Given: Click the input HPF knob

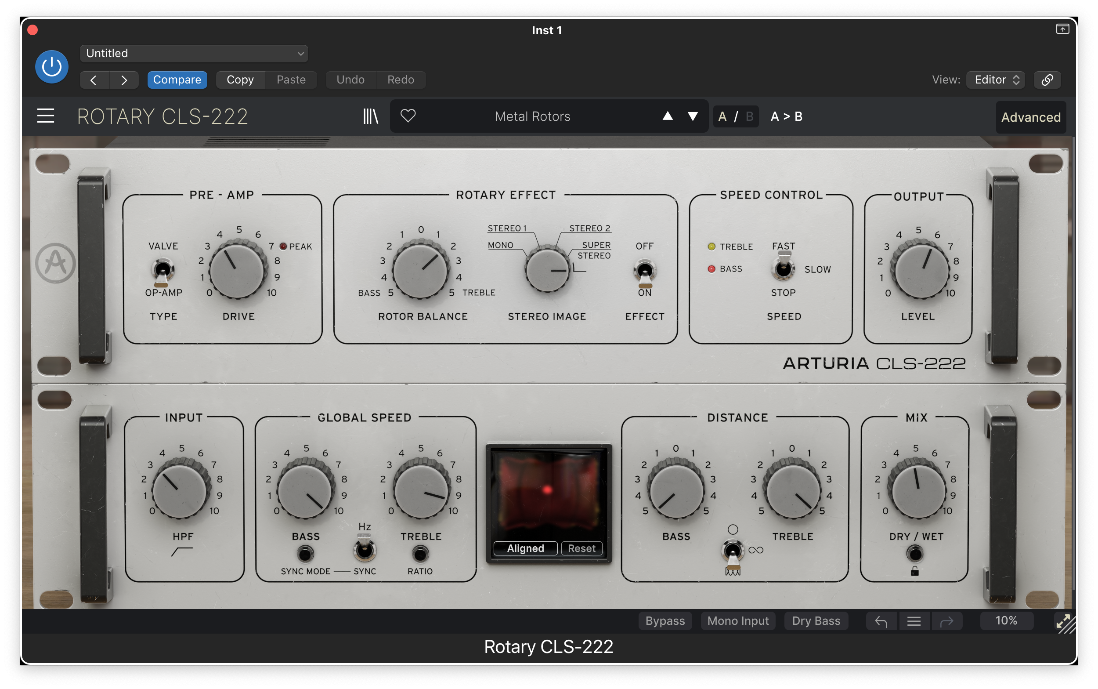Looking at the screenshot, I should [x=181, y=490].
